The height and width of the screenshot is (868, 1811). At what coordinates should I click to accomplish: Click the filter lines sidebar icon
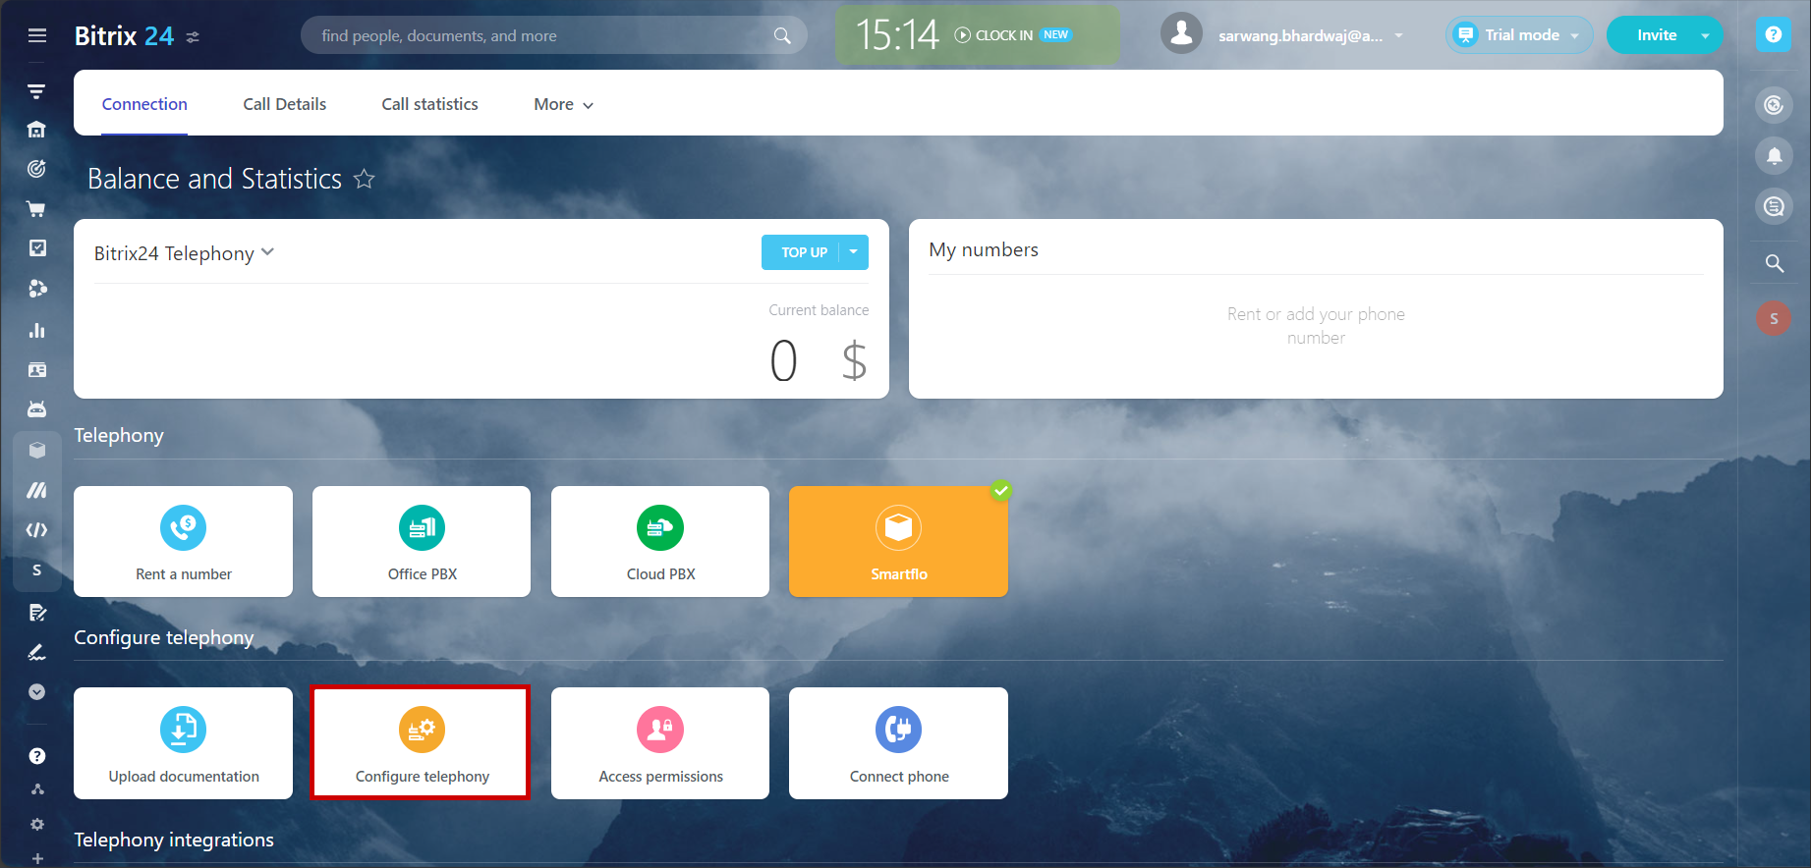click(x=36, y=91)
